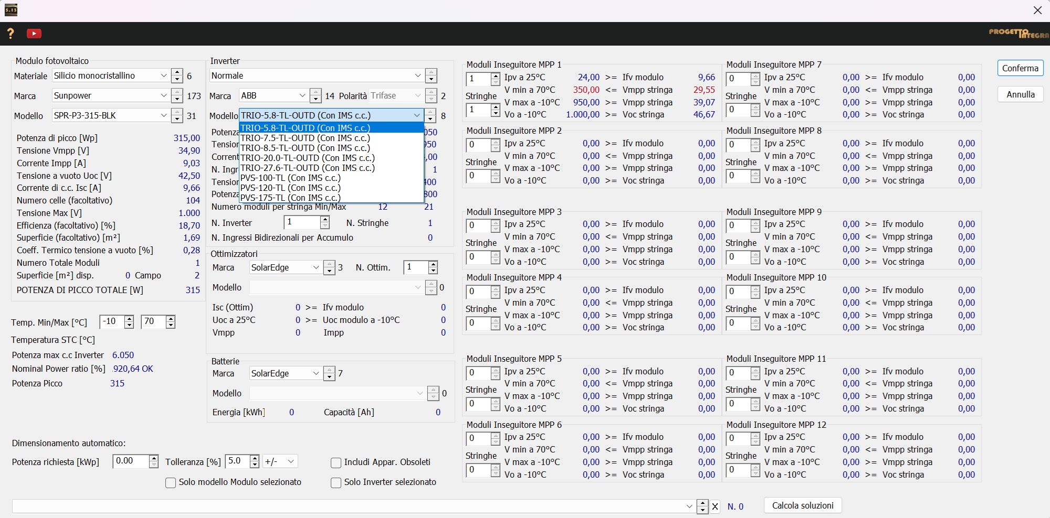This screenshot has height=518, width=1050.
Task: Click the MPP 12 Stringhe count field
Action: pos(739,470)
